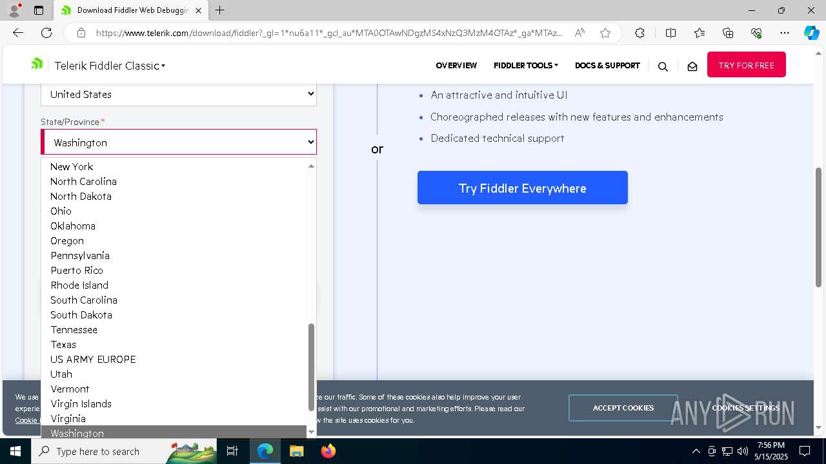
Task: Open Cookies Settings on the banner
Action: (x=746, y=408)
